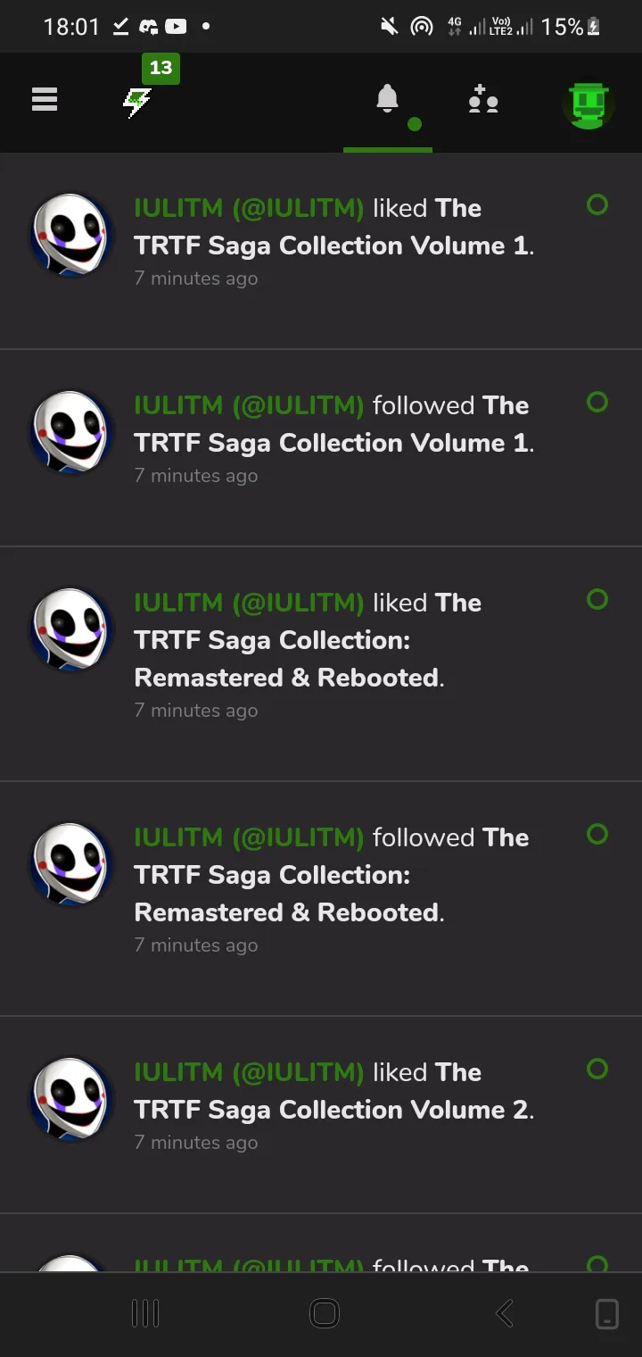Toggle read circle on followed Volume 1
The width and height of the screenshot is (642, 1357).
597,402
